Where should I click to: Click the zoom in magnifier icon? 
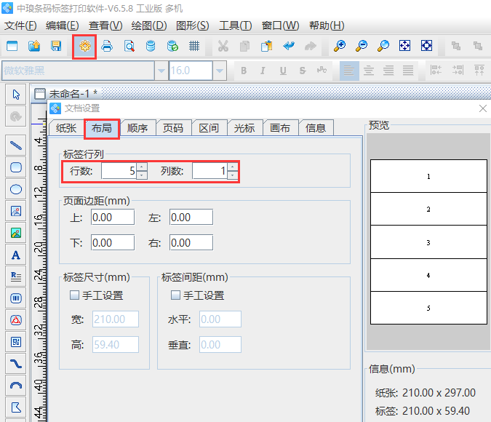point(339,46)
